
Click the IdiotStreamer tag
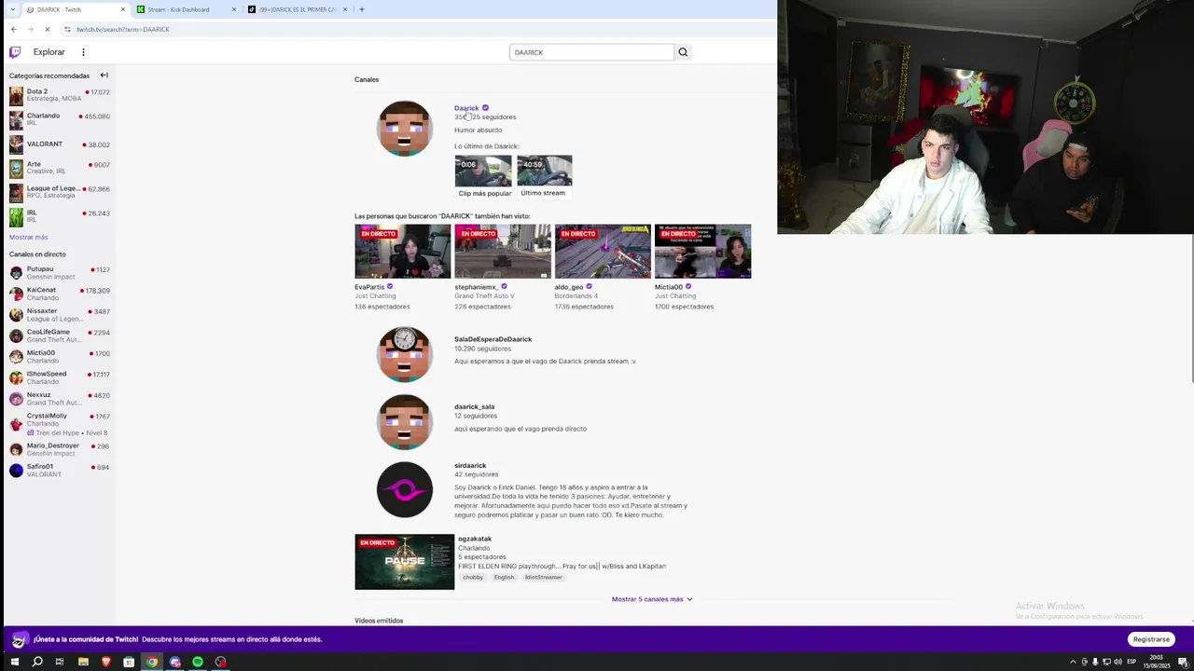pyautogui.click(x=544, y=578)
